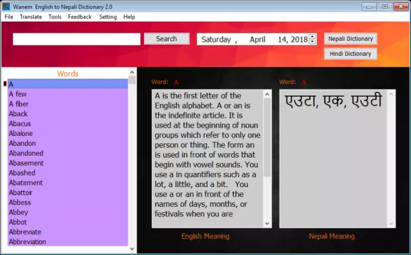Switch to Nepali Dictionary

pyautogui.click(x=351, y=39)
